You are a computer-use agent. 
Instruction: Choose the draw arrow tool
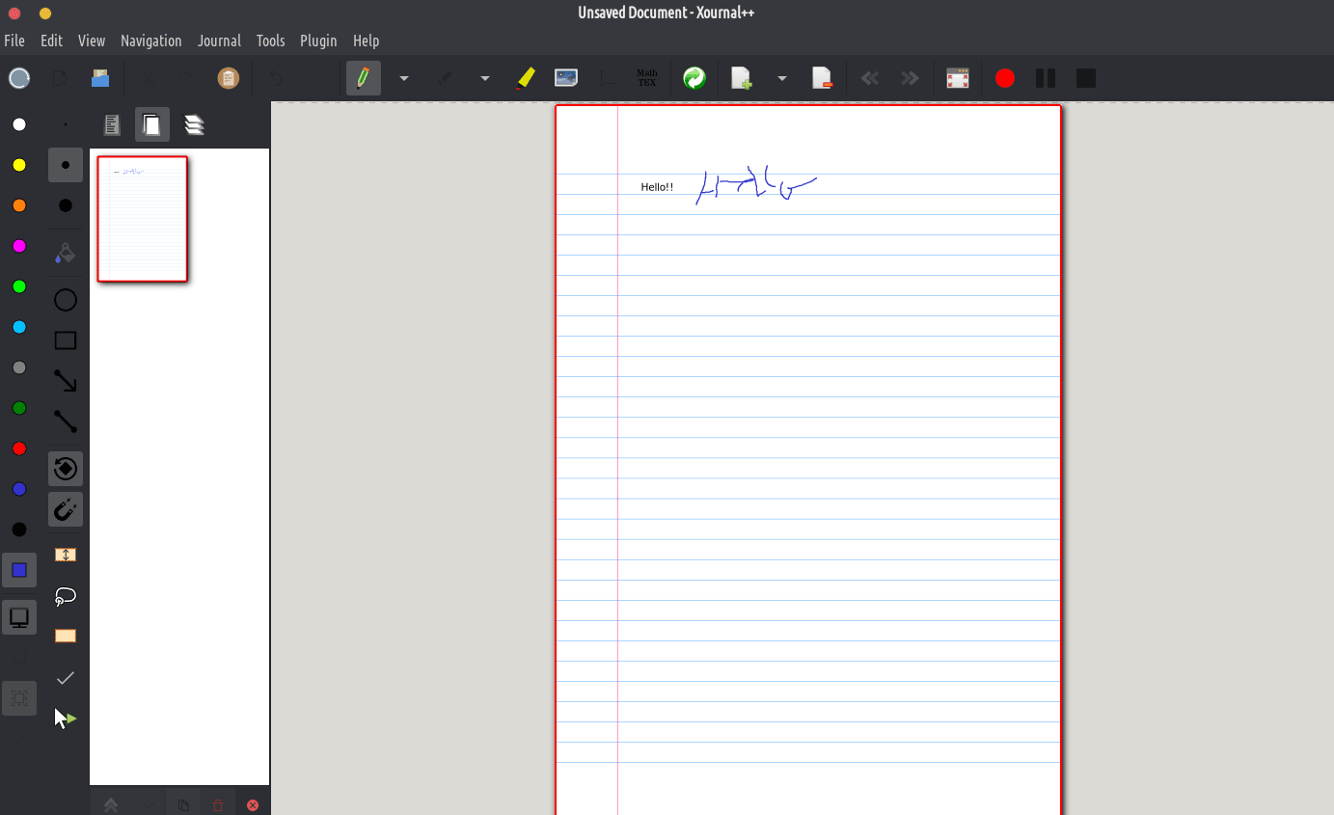(x=66, y=381)
